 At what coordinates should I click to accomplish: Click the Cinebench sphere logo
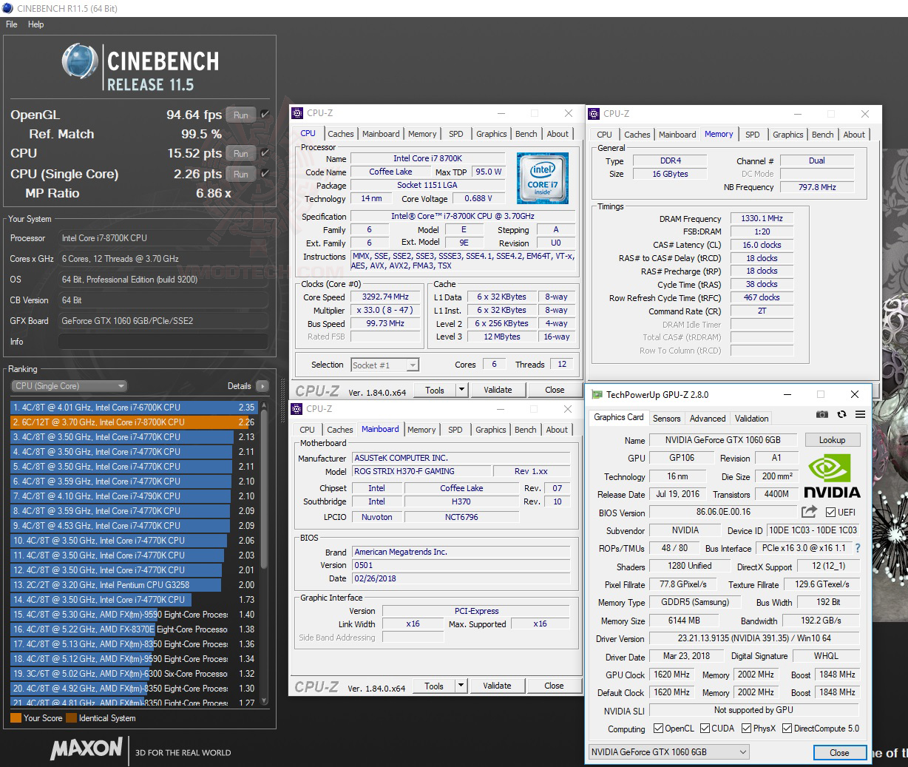coord(81,61)
